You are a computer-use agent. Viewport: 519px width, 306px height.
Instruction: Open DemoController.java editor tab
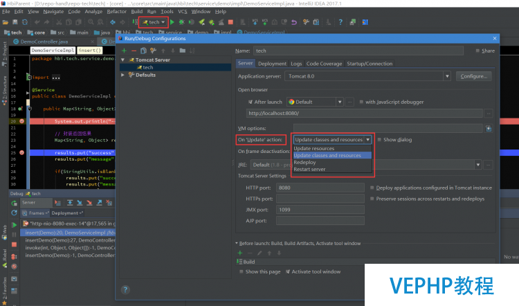(x=44, y=42)
